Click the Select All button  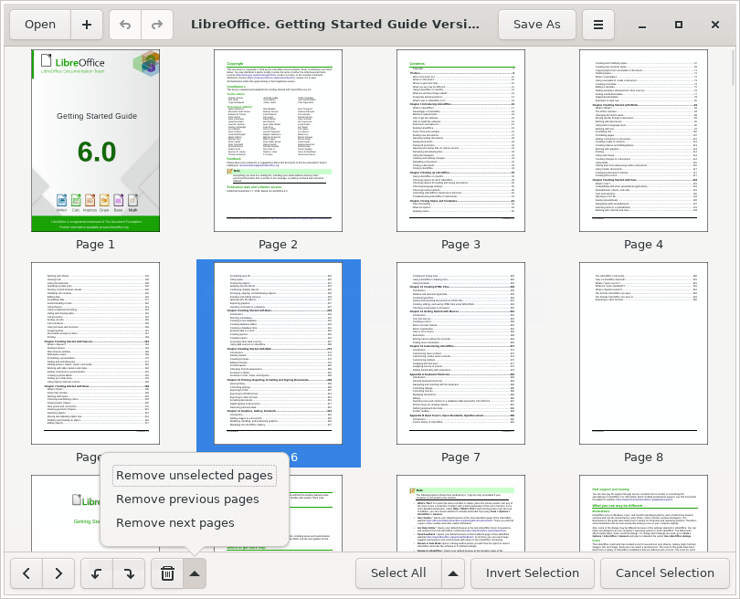coord(399,573)
